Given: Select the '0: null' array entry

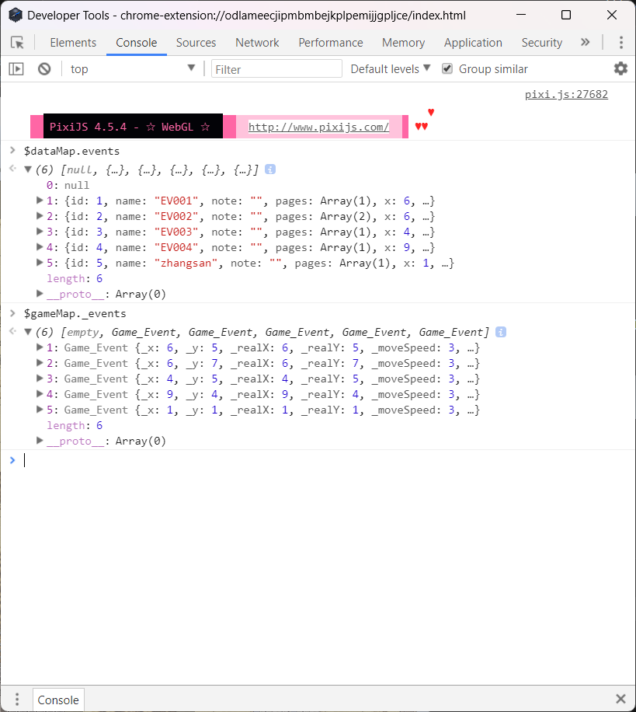Looking at the screenshot, I should [x=68, y=185].
